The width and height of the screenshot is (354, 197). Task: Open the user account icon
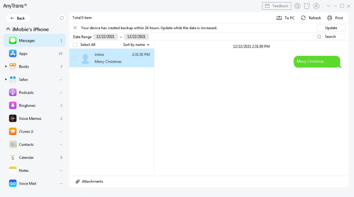[316, 6]
